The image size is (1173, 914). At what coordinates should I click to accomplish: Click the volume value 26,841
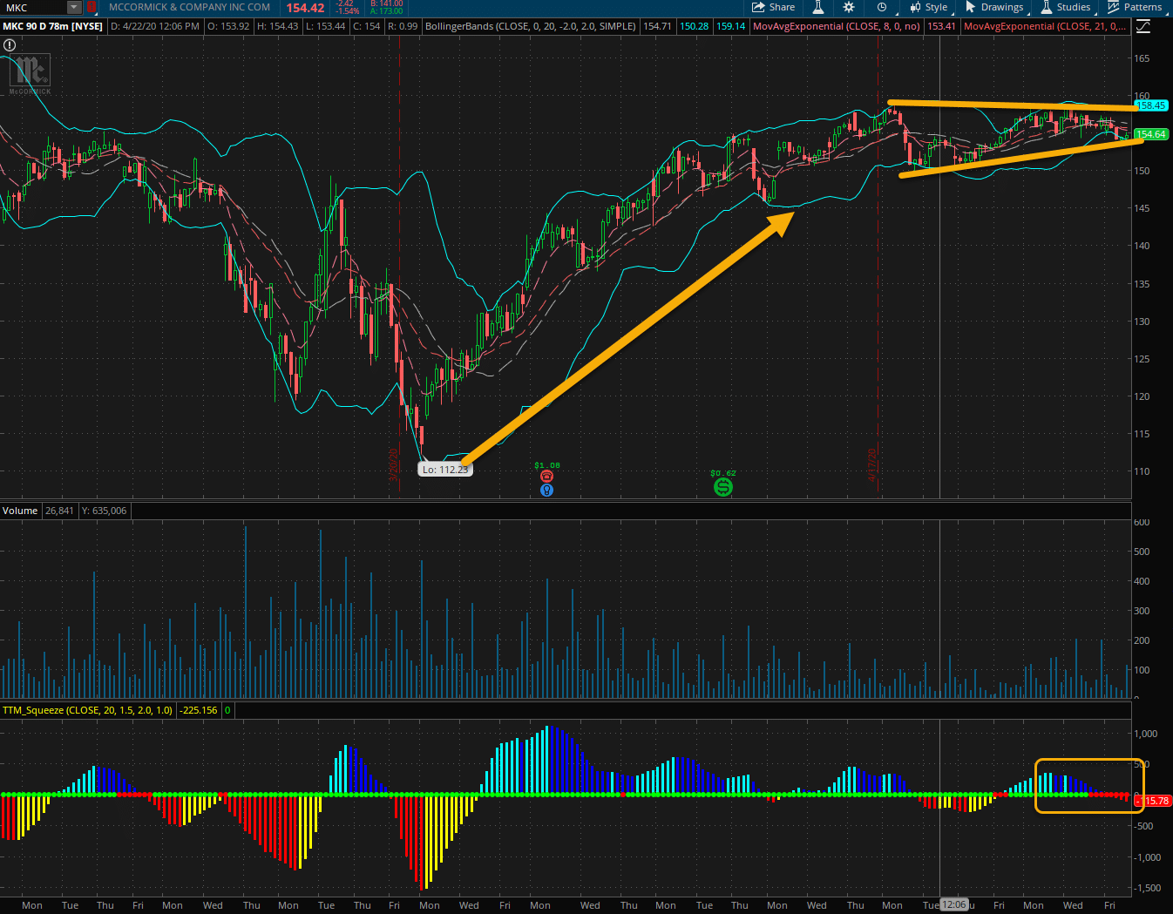pyautogui.click(x=59, y=511)
